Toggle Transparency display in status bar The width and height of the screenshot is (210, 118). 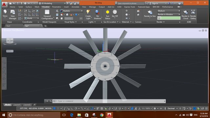click(102, 108)
